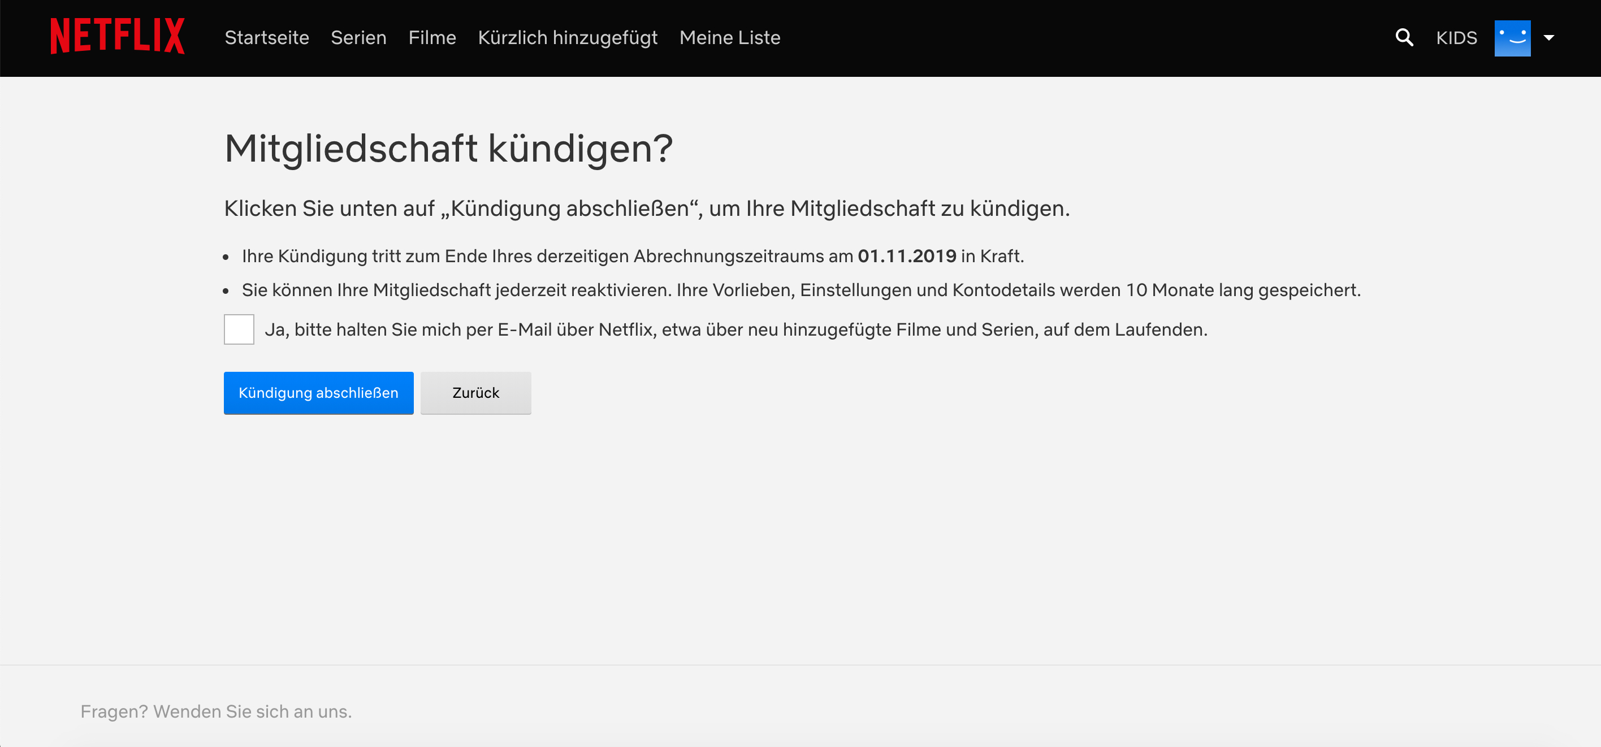Navigate to Filme
Screen dimensions: 1601x747
click(432, 38)
